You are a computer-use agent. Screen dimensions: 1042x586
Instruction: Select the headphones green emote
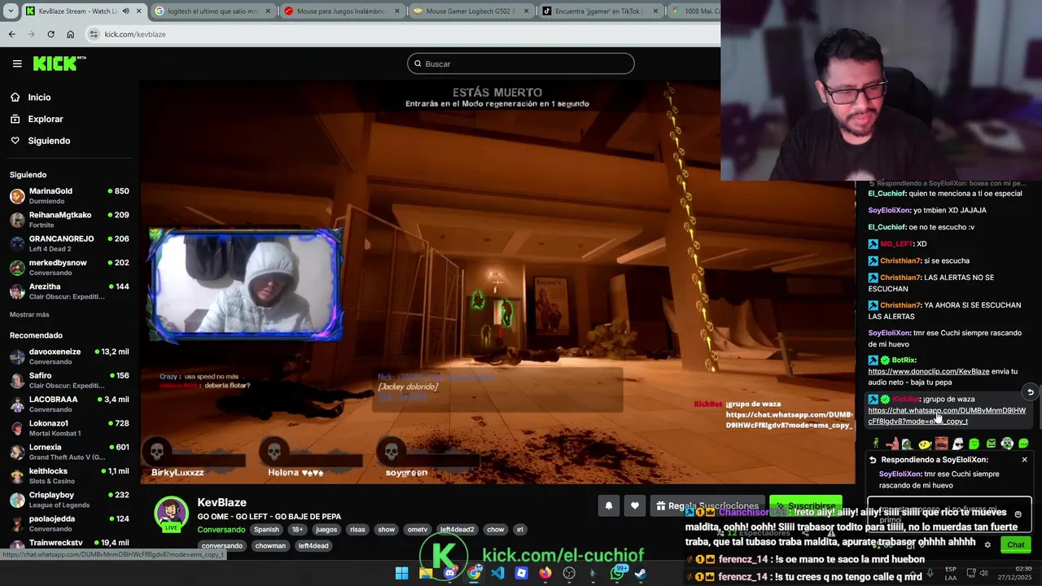(x=1007, y=444)
